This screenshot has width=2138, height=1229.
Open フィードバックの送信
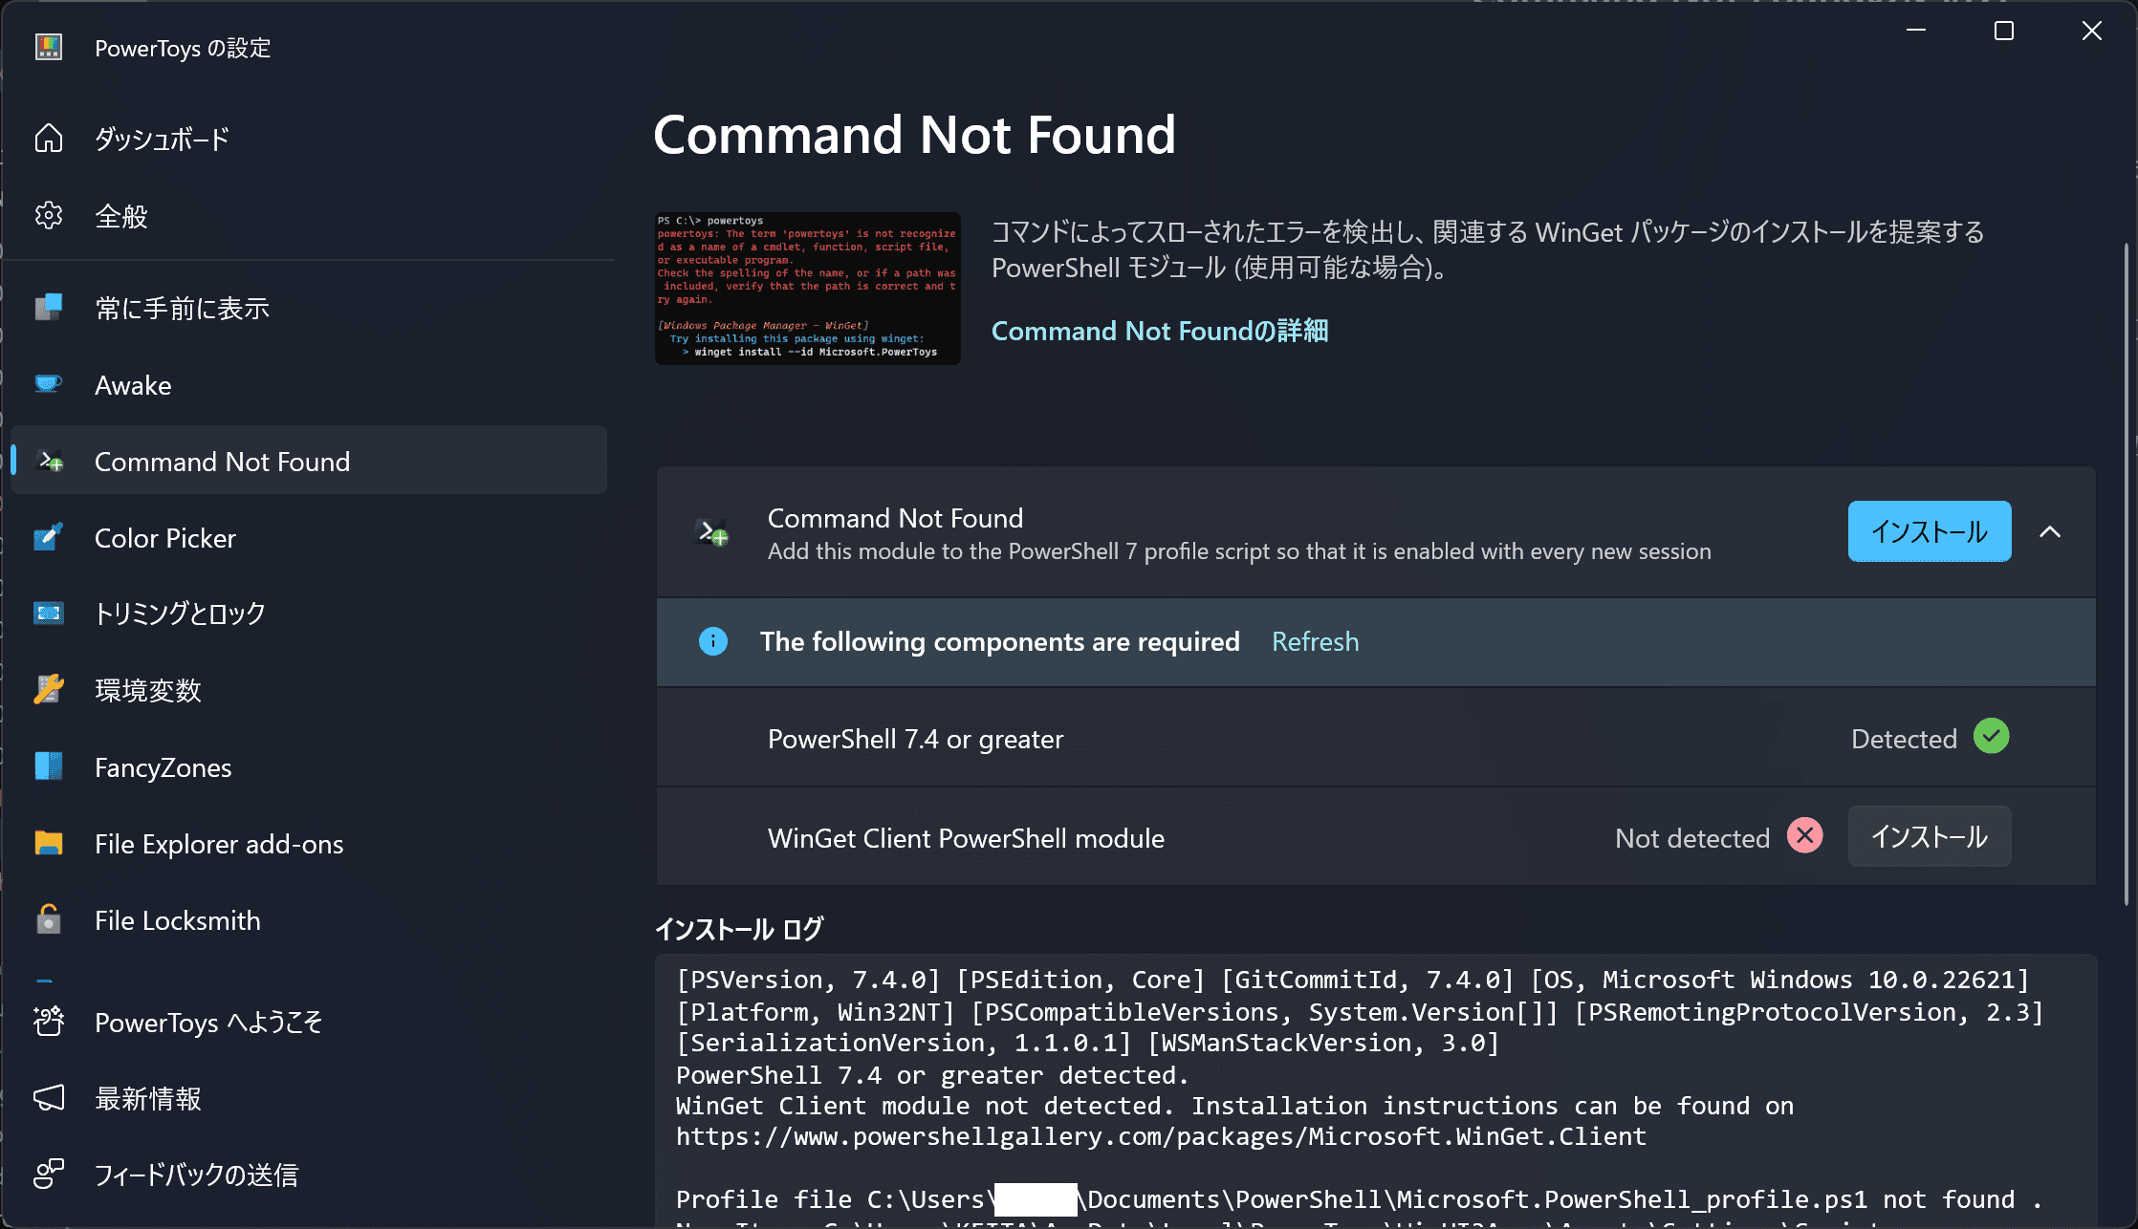[309, 1175]
